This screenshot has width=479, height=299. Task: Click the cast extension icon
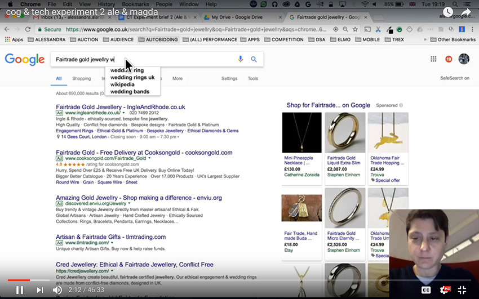(x=367, y=29)
